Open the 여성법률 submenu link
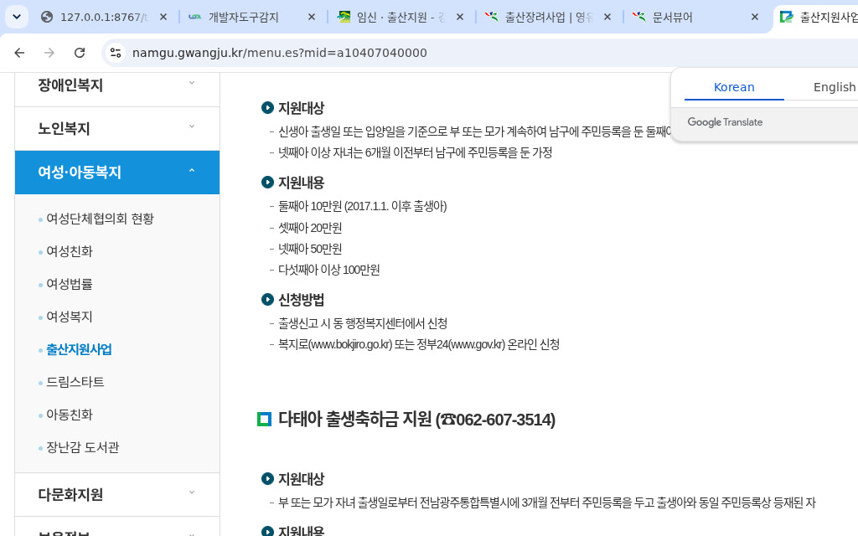The height and width of the screenshot is (536, 858). coord(70,284)
